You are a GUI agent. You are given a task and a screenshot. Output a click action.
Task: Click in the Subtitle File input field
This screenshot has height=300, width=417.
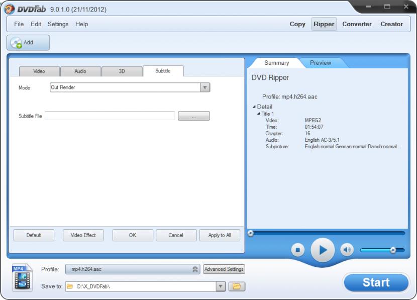pyautogui.click(x=110, y=116)
